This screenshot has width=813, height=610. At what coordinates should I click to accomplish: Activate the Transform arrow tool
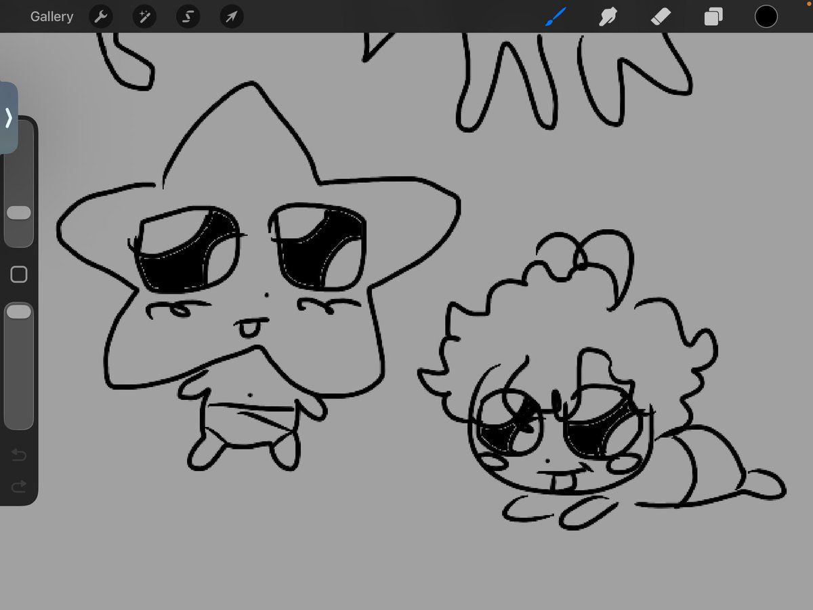point(232,17)
